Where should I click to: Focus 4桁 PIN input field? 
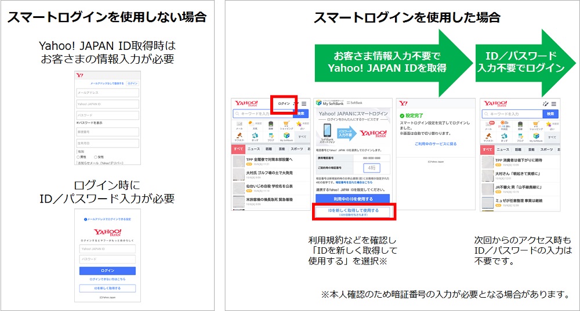click(x=372, y=168)
